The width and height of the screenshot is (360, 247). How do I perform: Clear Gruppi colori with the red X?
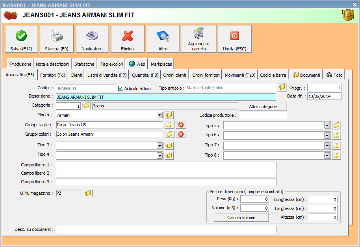click(x=181, y=134)
